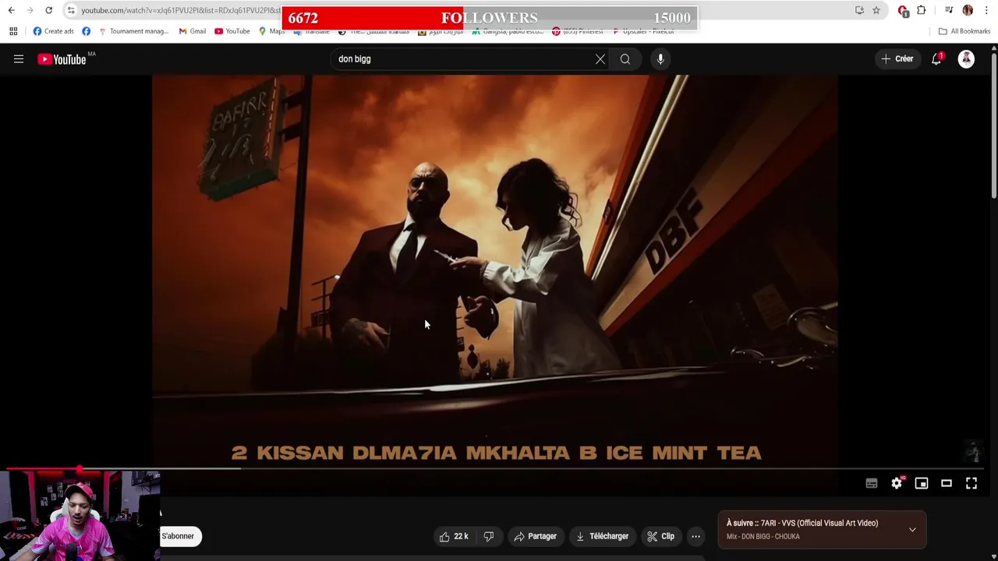The width and height of the screenshot is (998, 561).
Task: Click the S'abonner subscribe button
Action: [x=180, y=536]
